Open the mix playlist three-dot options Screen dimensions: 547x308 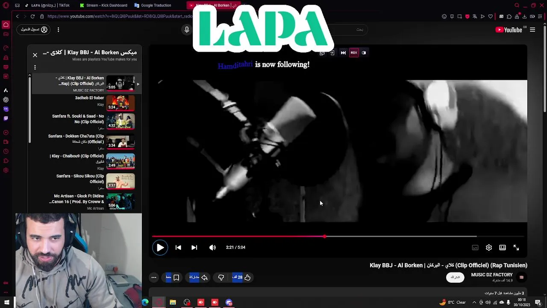(x=35, y=67)
